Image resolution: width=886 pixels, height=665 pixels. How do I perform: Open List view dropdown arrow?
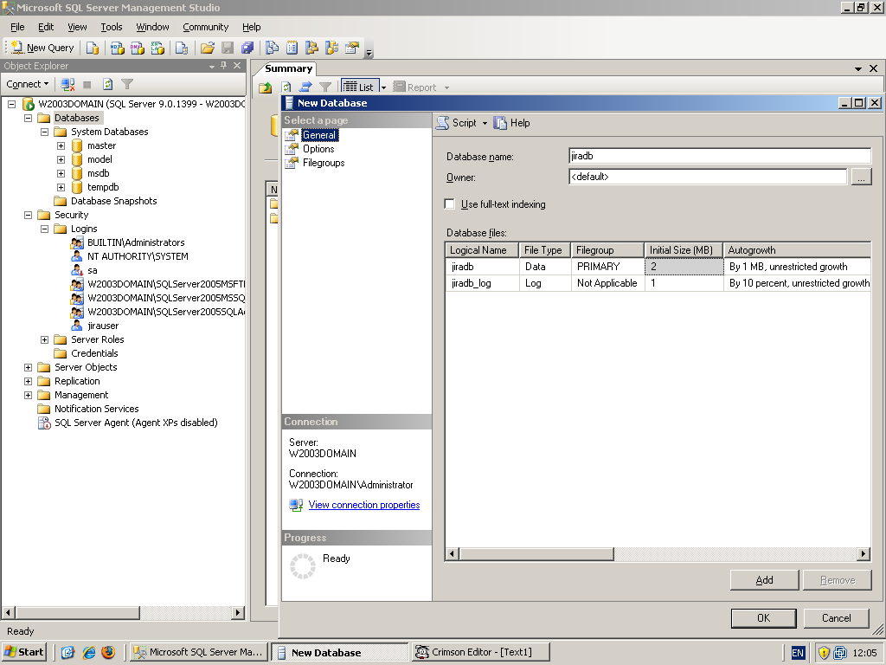click(383, 87)
